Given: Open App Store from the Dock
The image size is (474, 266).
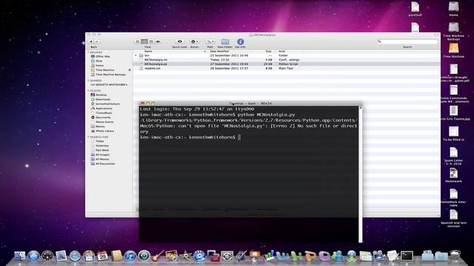Looking at the screenshot, I should click(33, 256).
